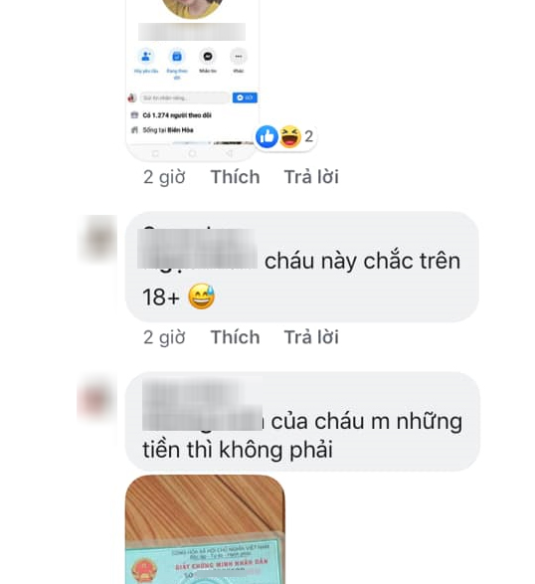Click the Messenger icon in the profile screenshot
The image size is (535, 584).
(208, 57)
